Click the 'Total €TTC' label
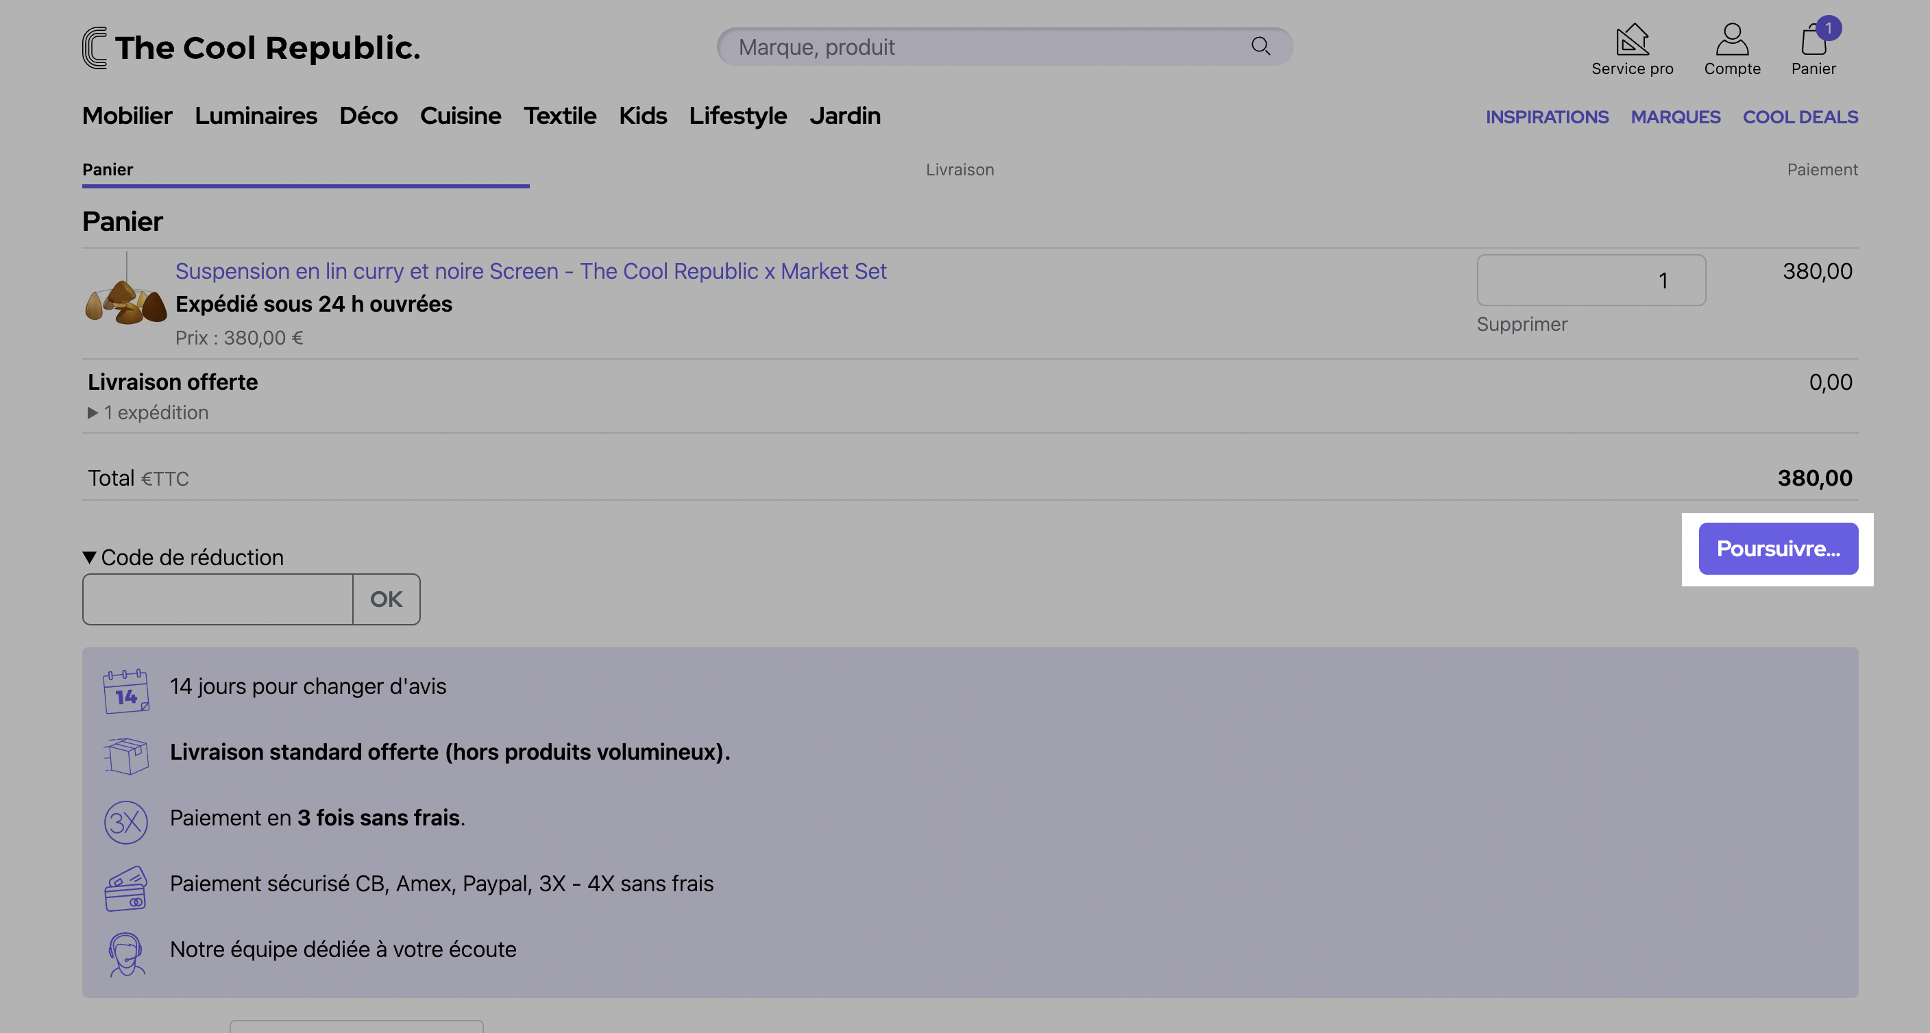 138,478
